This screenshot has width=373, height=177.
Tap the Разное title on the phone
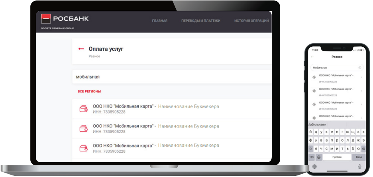coord(337,57)
